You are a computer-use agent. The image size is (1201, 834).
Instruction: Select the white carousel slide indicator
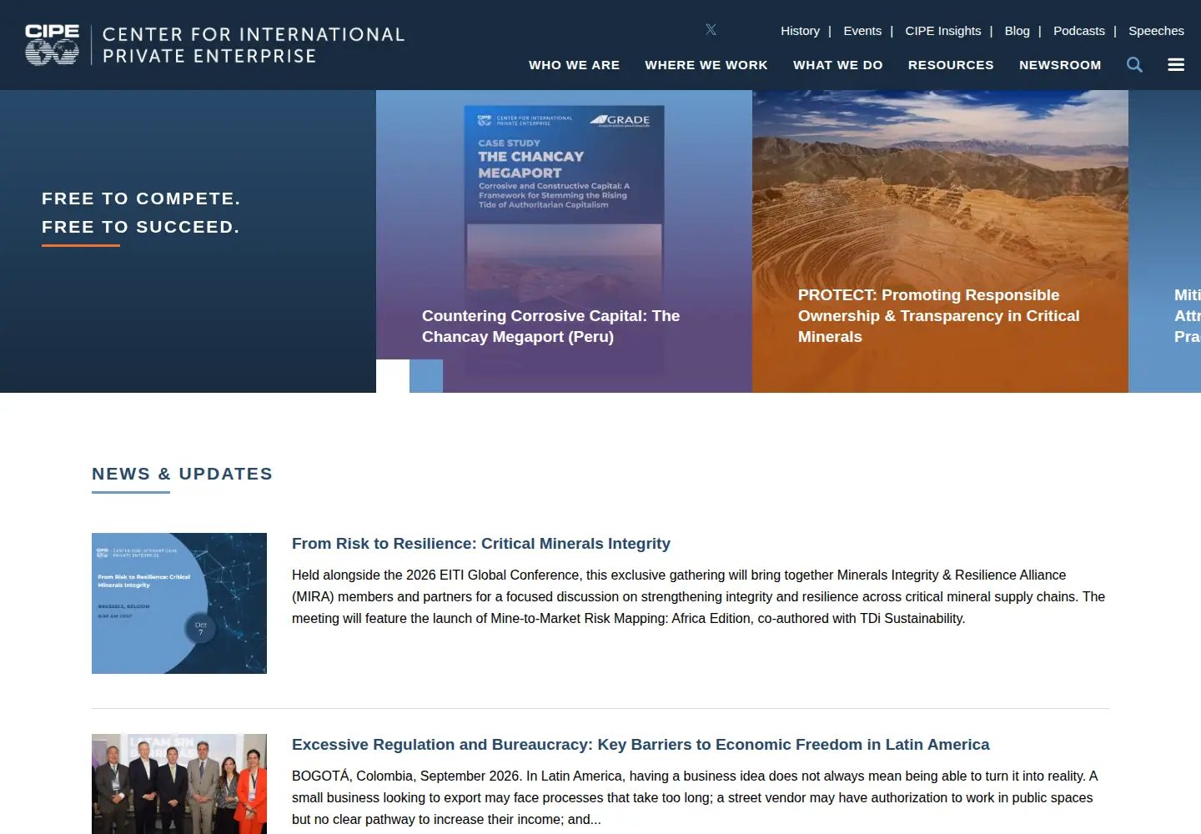pyautogui.click(x=393, y=376)
